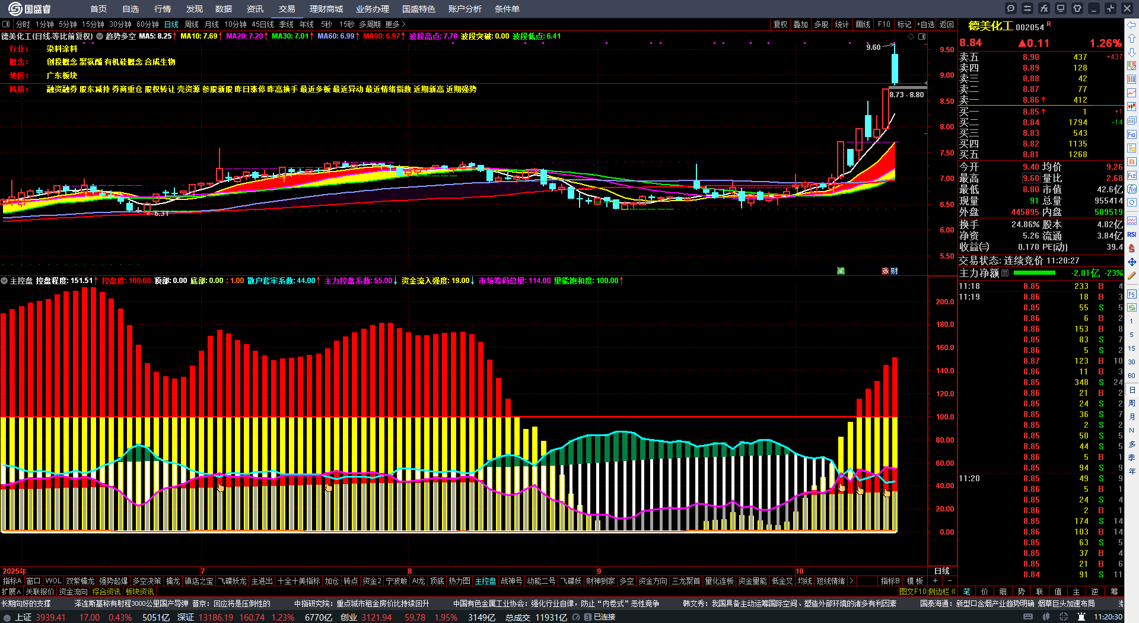1139x623 pixels.
Task: Open the 指标A indicator selector
Action: (x=12, y=581)
